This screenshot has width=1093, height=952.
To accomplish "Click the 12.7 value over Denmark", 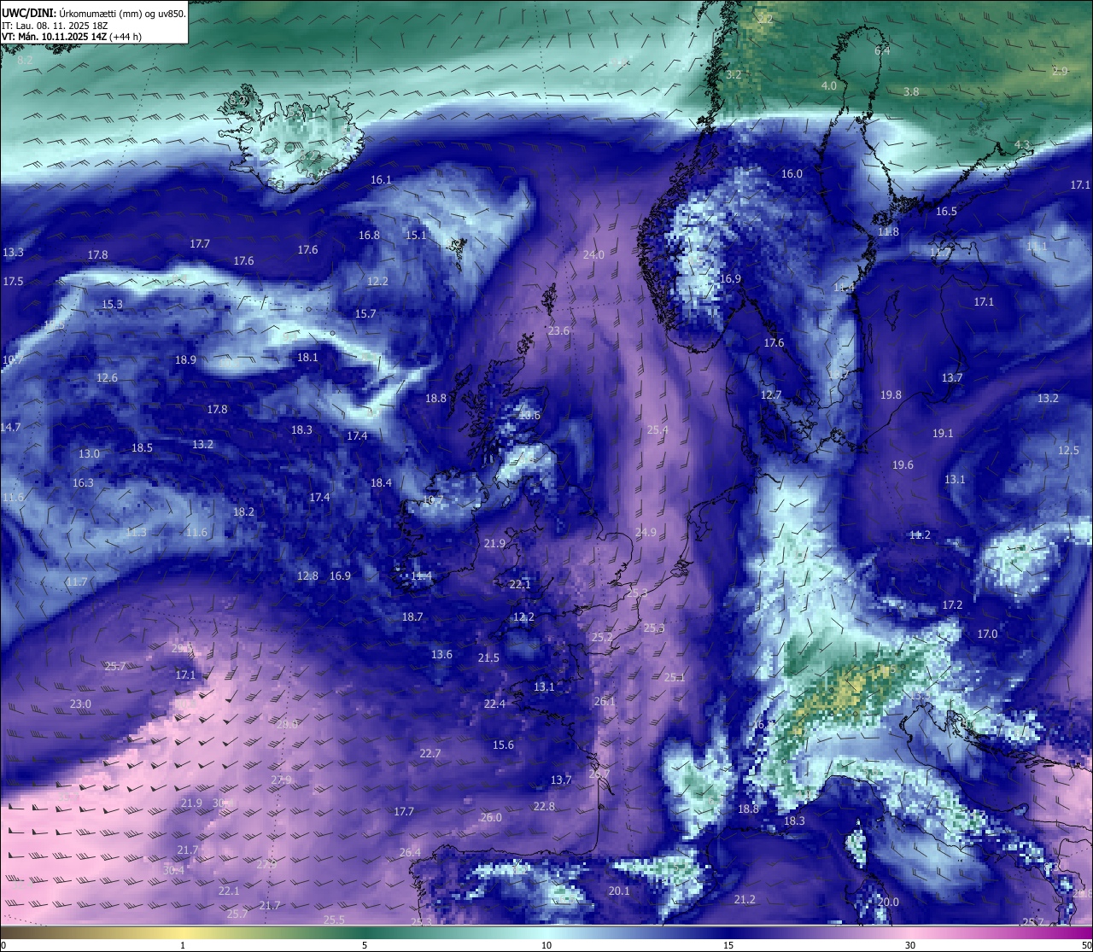I will pyautogui.click(x=771, y=394).
